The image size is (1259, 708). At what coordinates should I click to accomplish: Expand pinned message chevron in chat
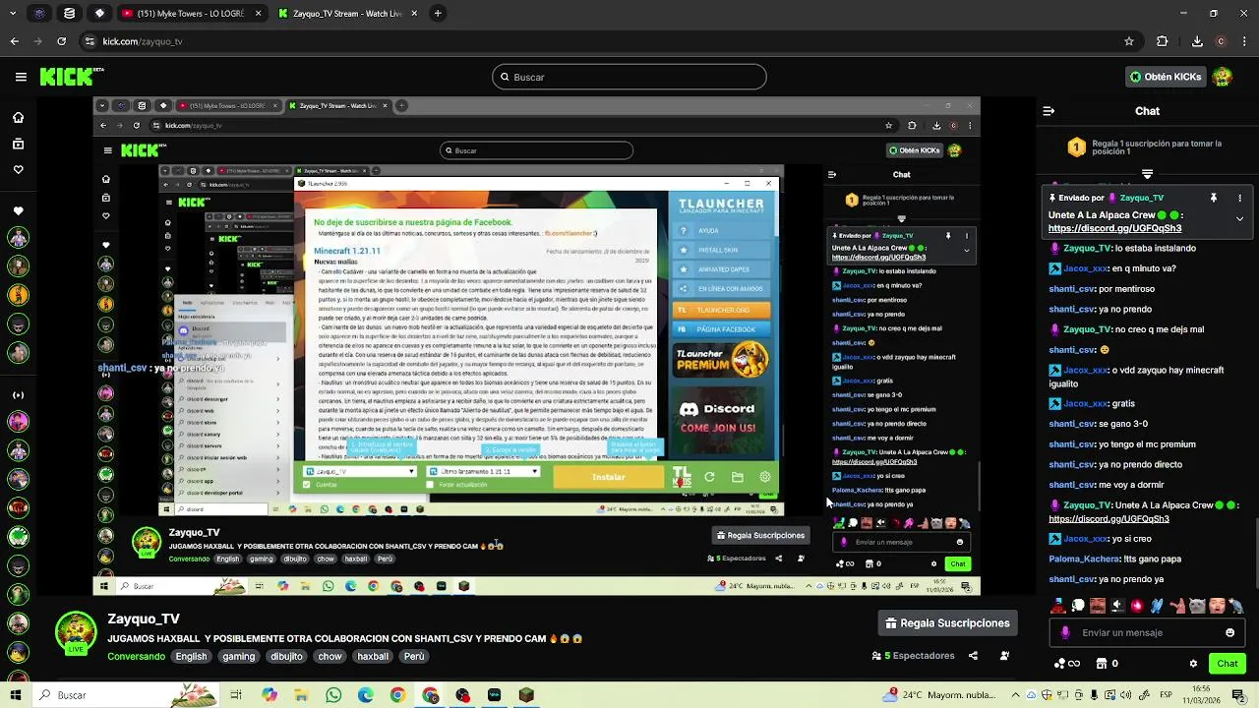click(x=1239, y=218)
